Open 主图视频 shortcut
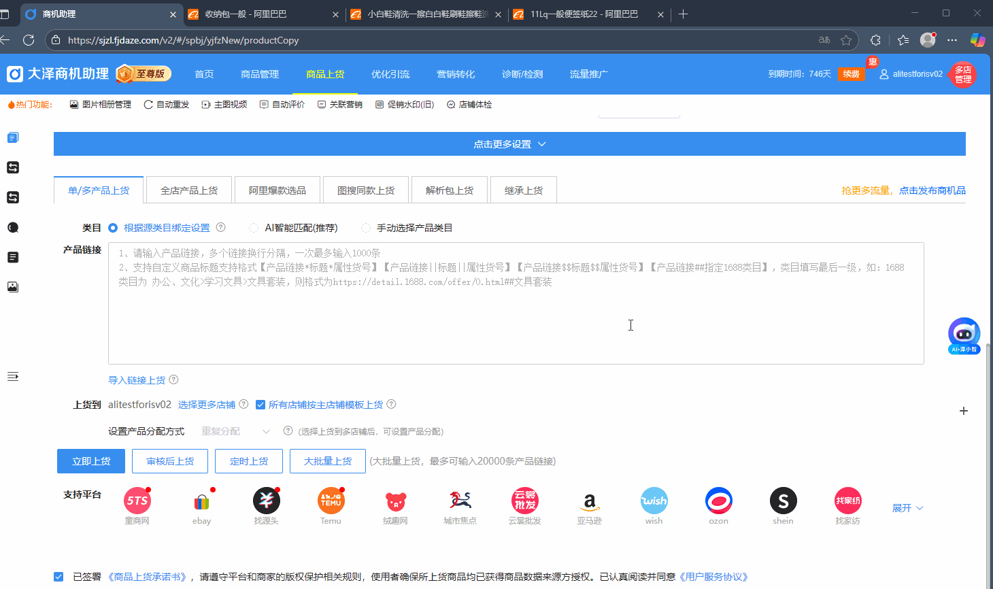Viewport: 993px width, 589px height. 224,105
